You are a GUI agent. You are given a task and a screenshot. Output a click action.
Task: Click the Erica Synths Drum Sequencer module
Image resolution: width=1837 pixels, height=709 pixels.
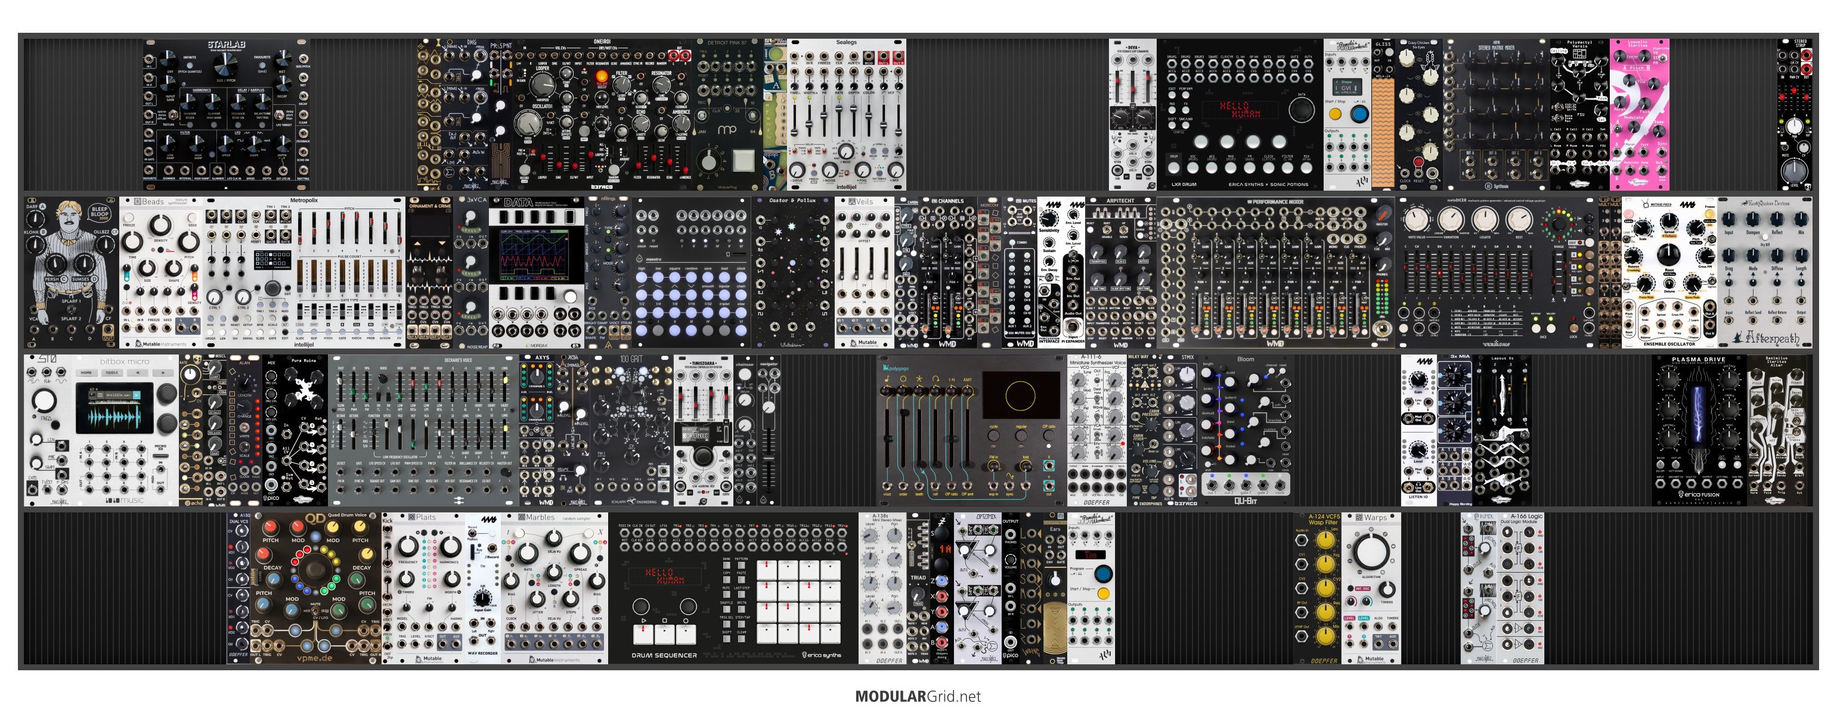(733, 589)
